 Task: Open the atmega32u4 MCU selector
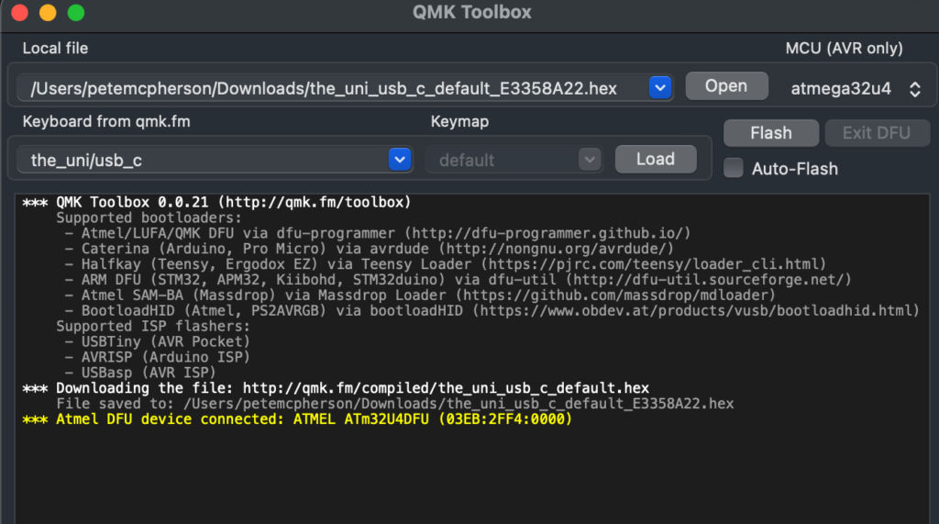[x=856, y=89]
